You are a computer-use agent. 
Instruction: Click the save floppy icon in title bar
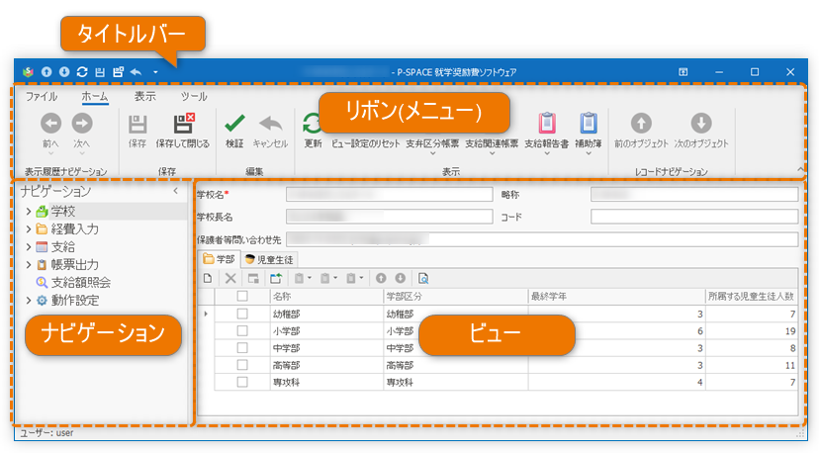coord(100,72)
